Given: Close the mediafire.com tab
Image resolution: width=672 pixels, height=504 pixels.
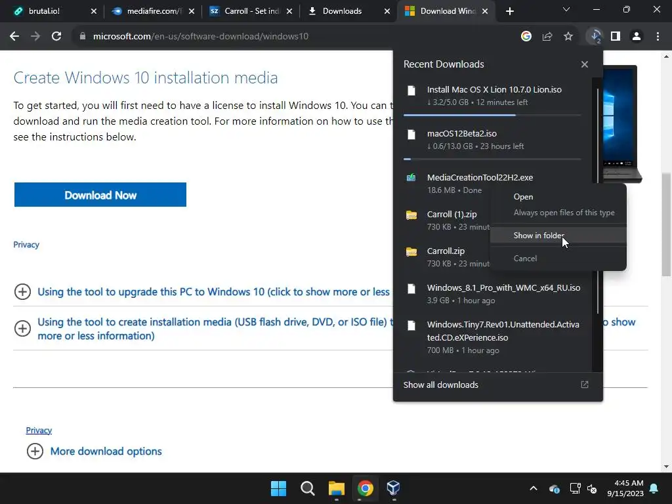Looking at the screenshot, I should click(x=192, y=11).
